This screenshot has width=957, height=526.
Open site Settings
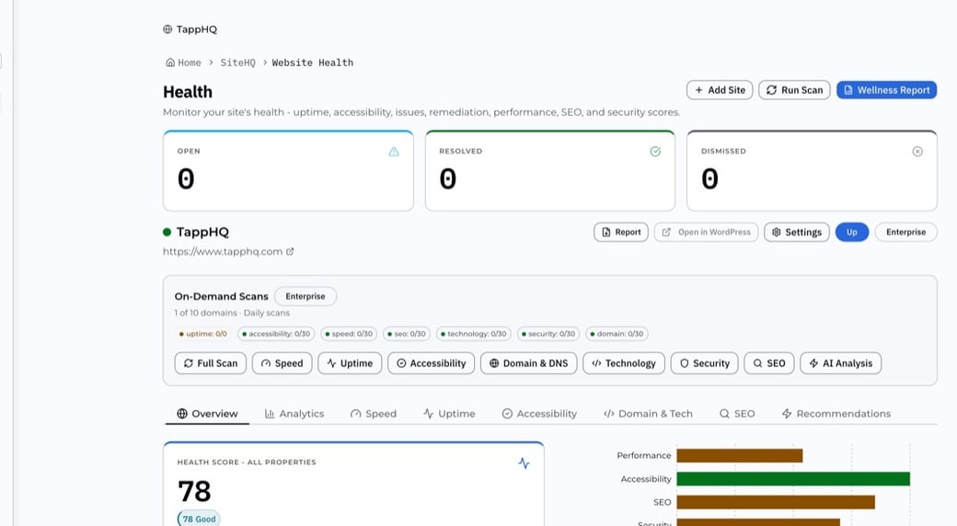(797, 232)
